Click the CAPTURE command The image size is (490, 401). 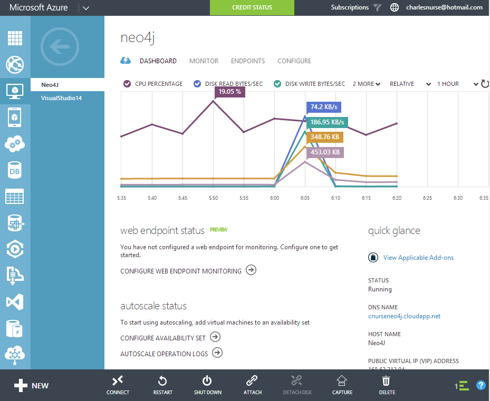[x=342, y=386]
